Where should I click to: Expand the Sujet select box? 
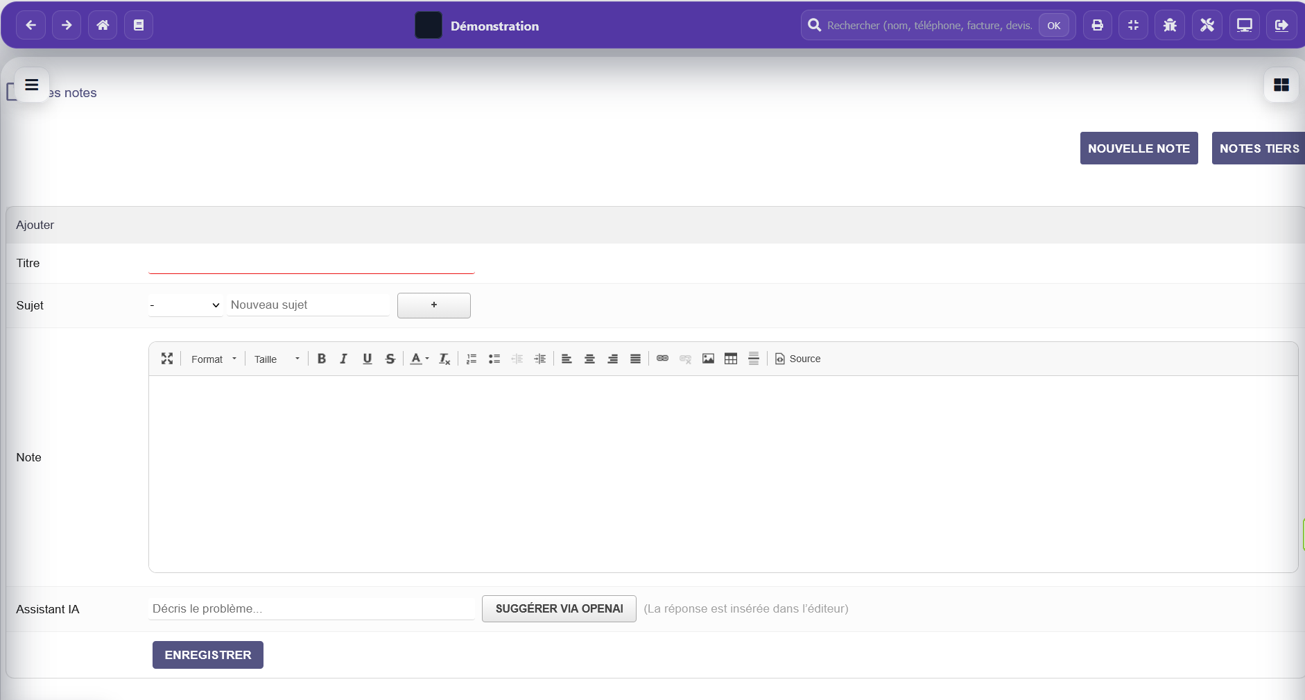coord(185,305)
